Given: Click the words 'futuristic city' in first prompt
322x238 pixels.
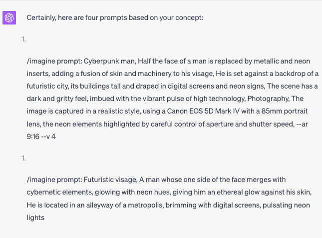Looking at the screenshot, I should click(x=50, y=87).
